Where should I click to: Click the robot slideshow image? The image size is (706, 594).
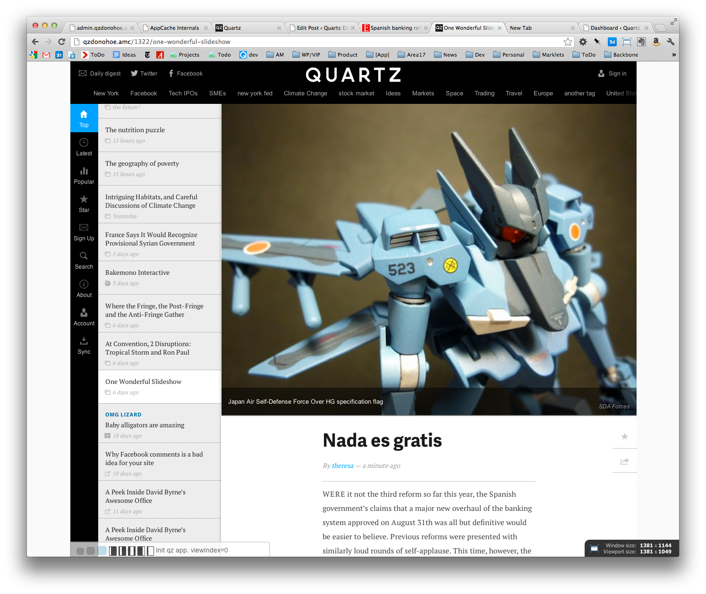click(x=429, y=259)
